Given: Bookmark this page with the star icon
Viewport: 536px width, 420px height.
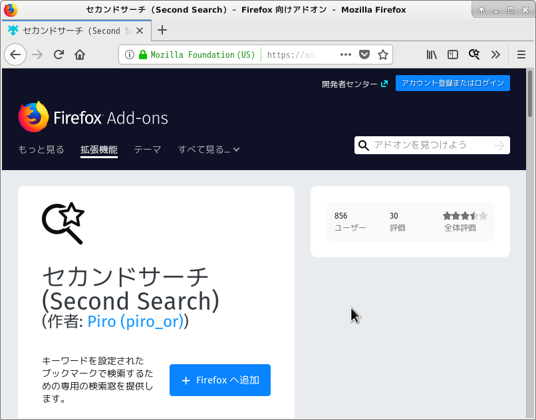Looking at the screenshot, I should click(x=383, y=54).
